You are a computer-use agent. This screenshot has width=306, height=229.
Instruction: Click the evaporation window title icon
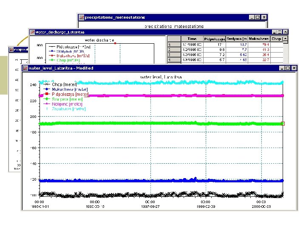point(11,50)
